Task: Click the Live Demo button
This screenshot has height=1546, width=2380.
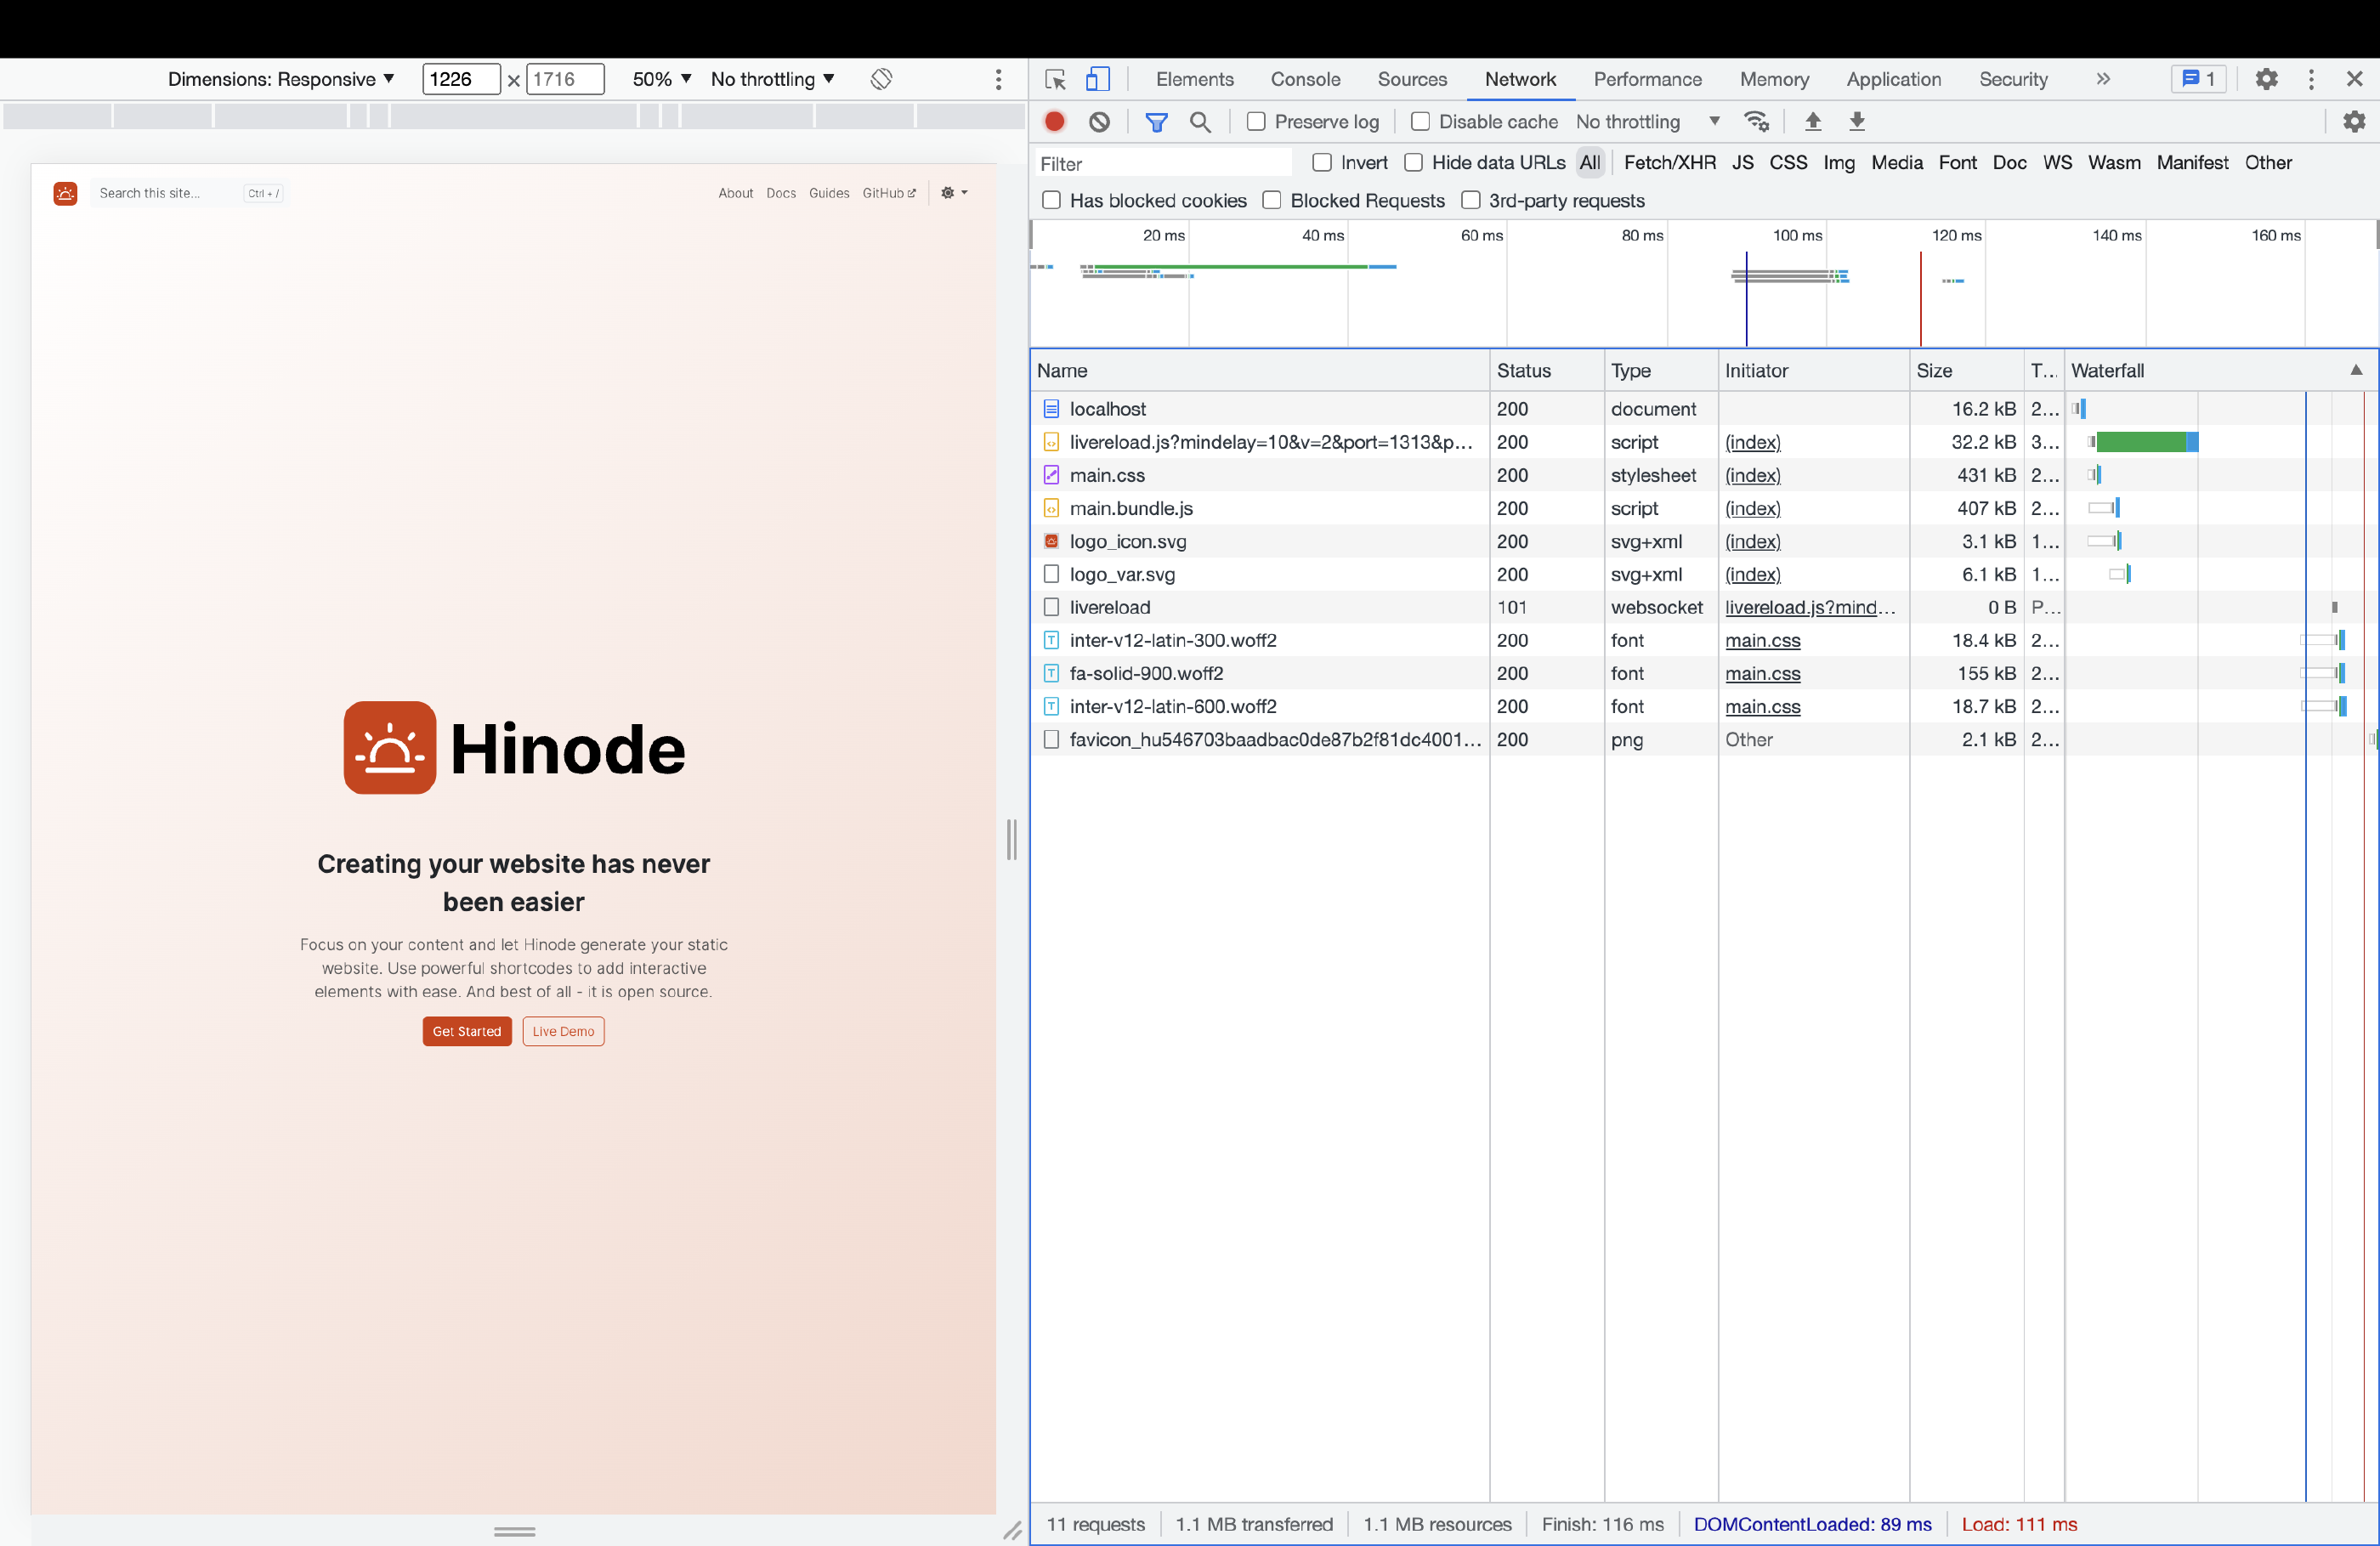Action: click(562, 1031)
